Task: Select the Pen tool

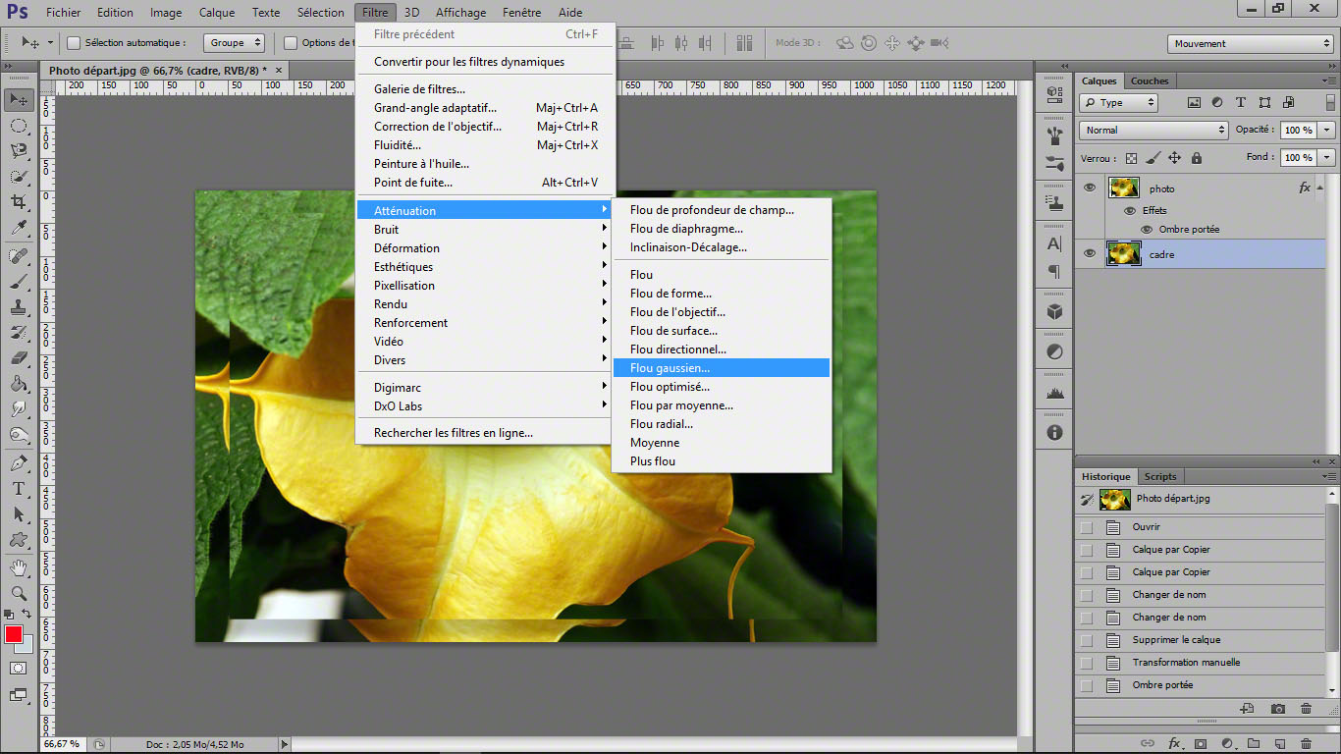Action: pos(19,463)
